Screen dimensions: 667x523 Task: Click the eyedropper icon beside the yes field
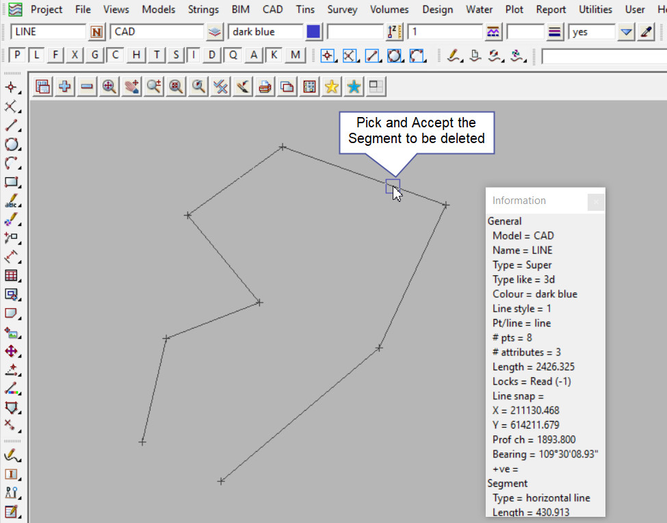click(x=646, y=32)
